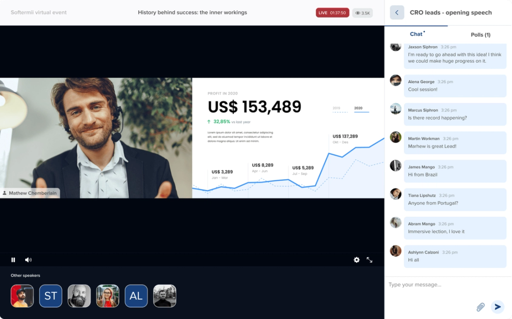Click the US$ 137,289 chart label

pyautogui.click(x=345, y=136)
